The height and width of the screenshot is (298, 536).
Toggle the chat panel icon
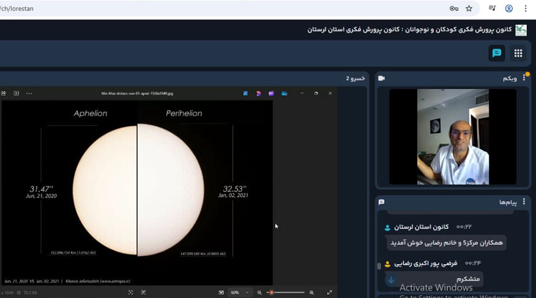(497, 53)
